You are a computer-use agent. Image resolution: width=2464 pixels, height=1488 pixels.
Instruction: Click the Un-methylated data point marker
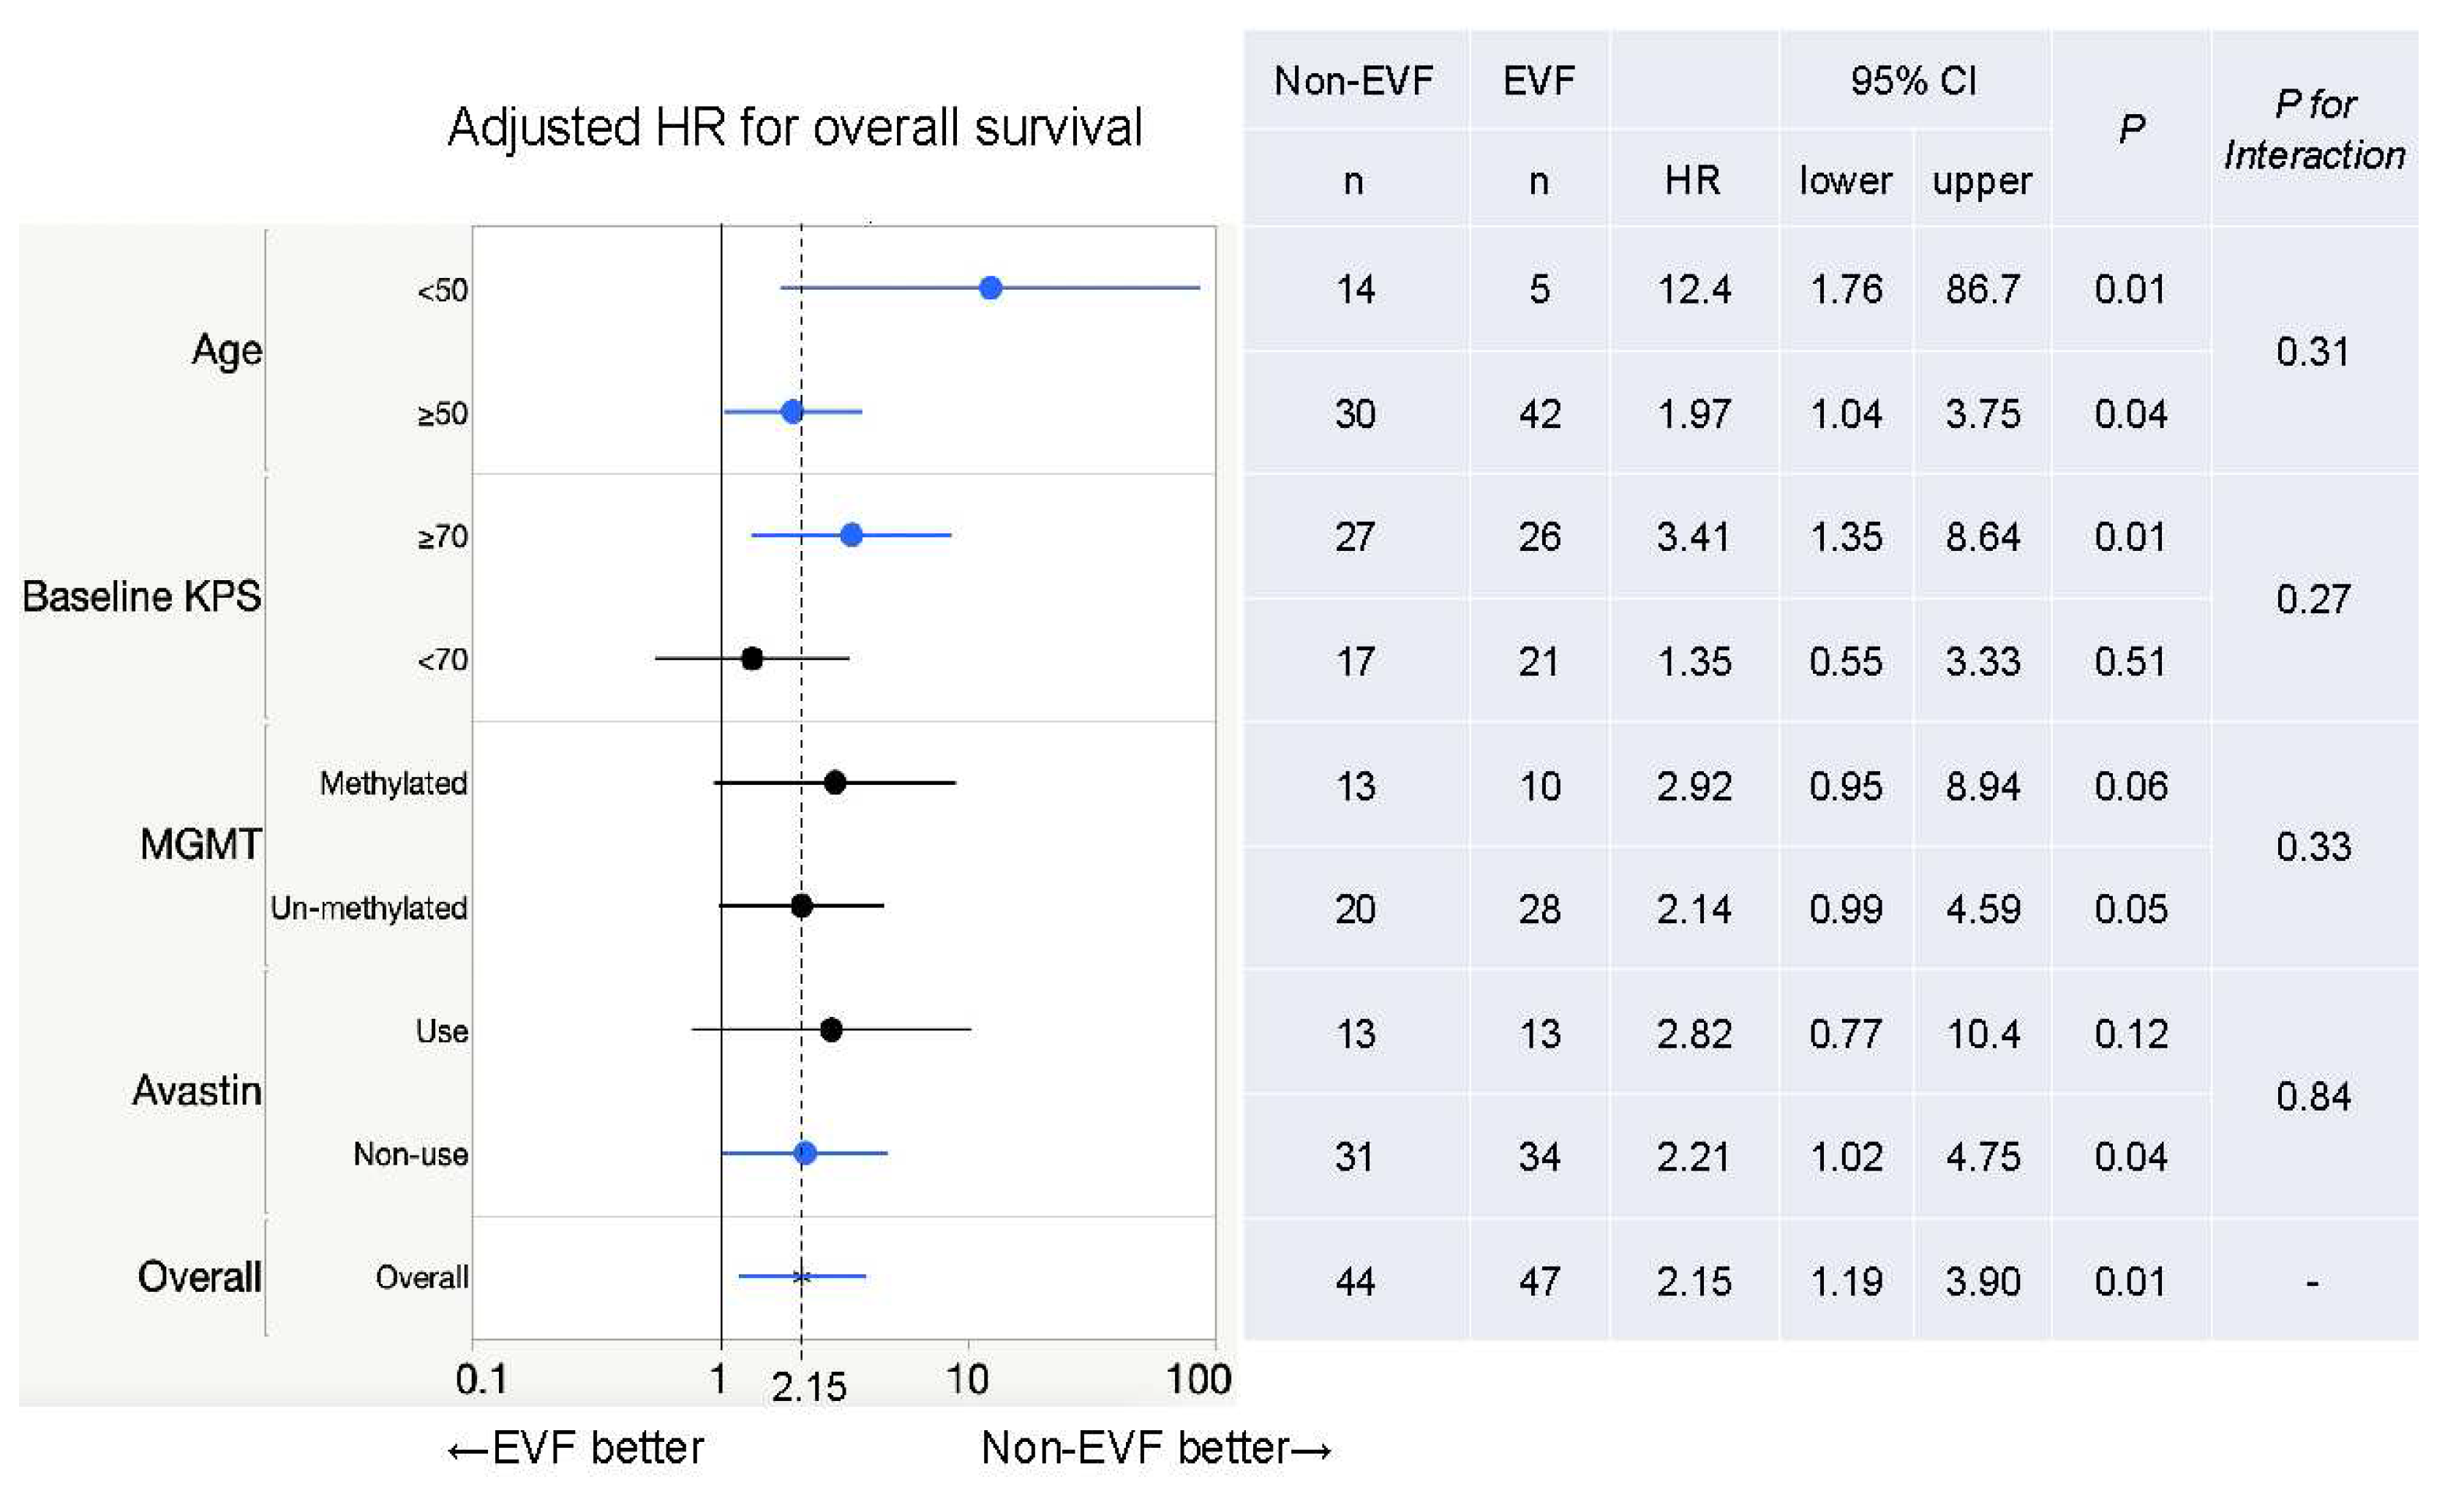801,906
